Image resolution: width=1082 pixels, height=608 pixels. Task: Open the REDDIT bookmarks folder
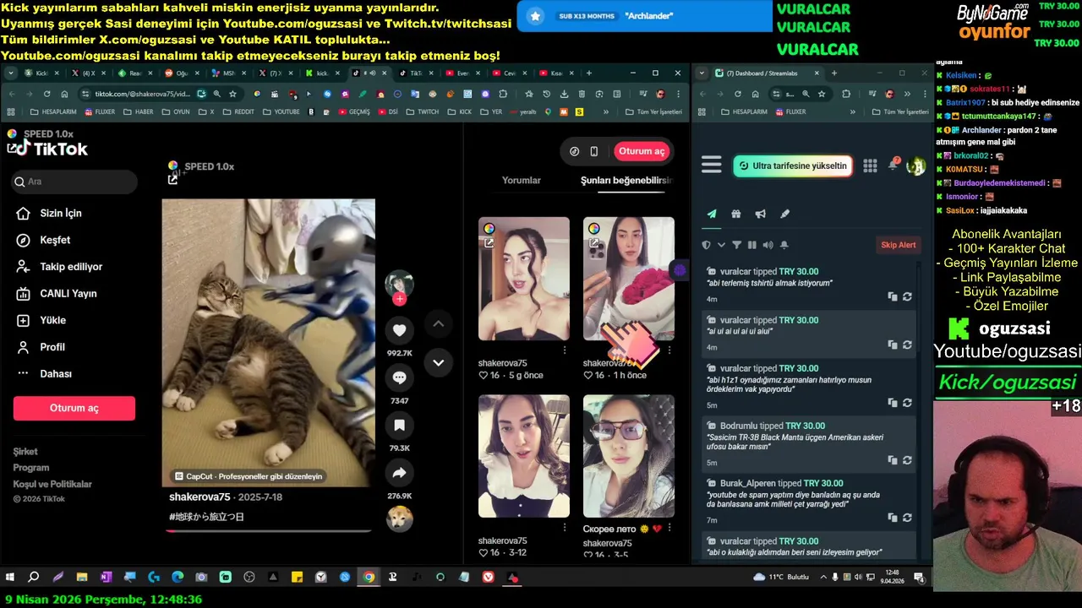[x=238, y=111]
